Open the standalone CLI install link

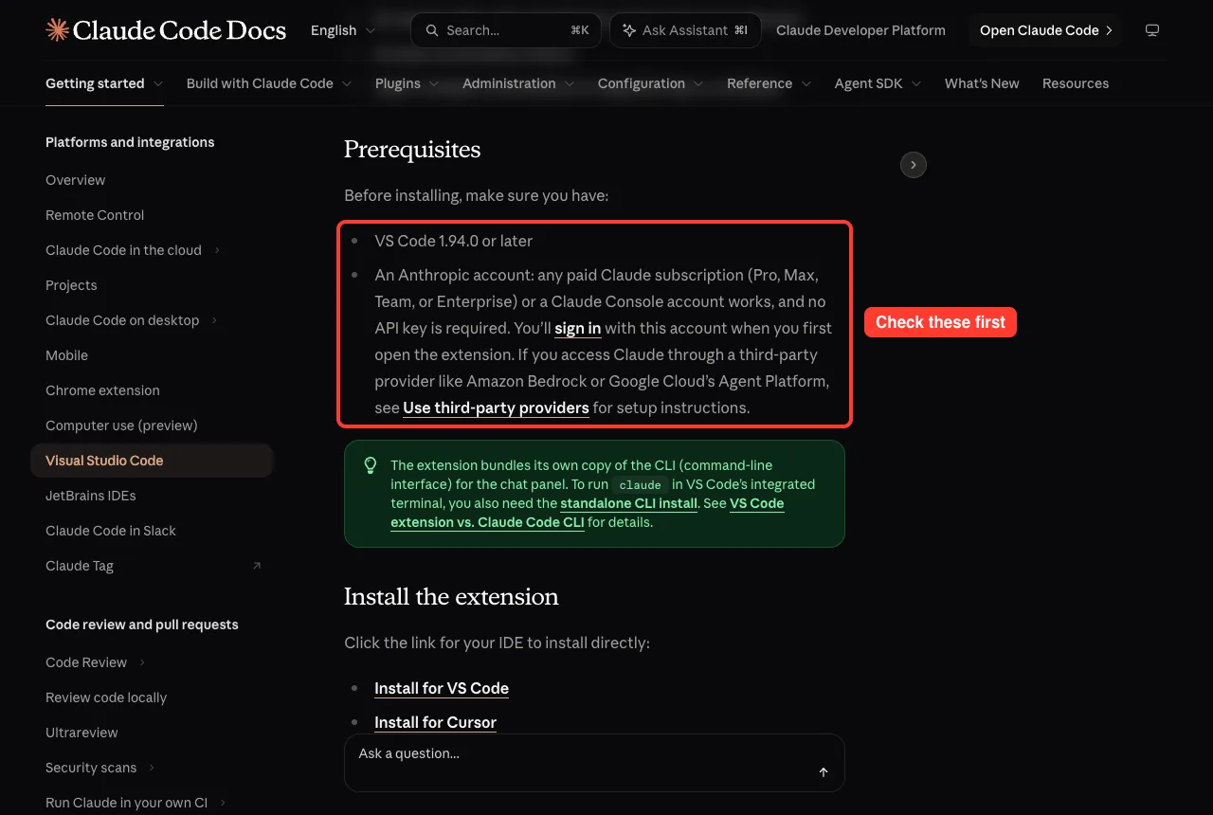(x=629, y=503)
